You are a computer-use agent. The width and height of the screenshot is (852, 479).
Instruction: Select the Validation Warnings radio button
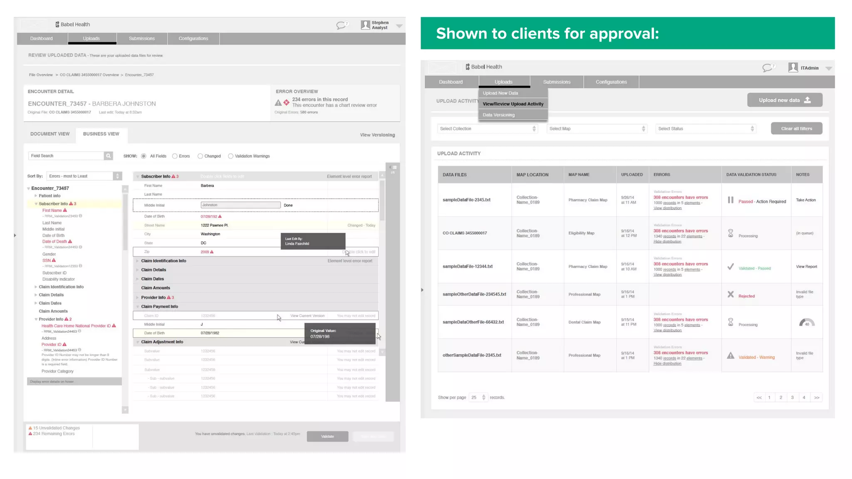coord(230,156)
